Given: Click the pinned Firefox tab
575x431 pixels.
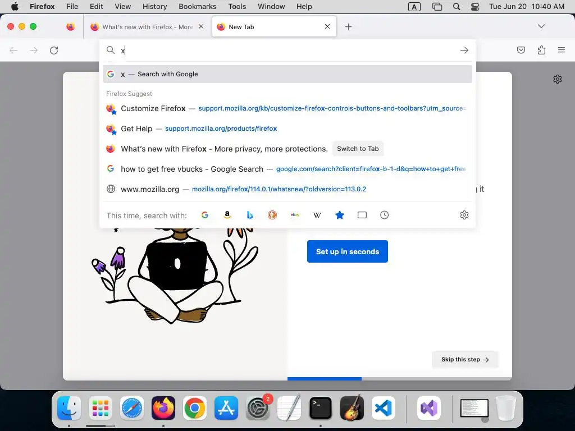Looking at the screenshot, I should (x=71, y=26).
